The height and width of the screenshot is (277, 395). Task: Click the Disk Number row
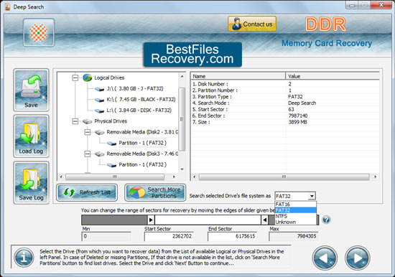coord(285,84)
